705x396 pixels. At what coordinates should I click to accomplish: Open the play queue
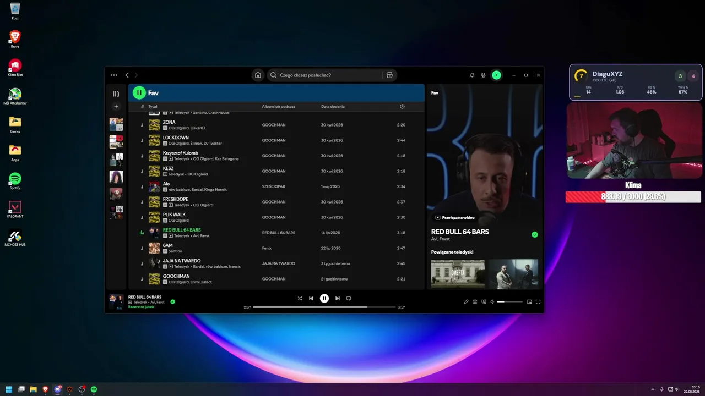pos(475,302)
